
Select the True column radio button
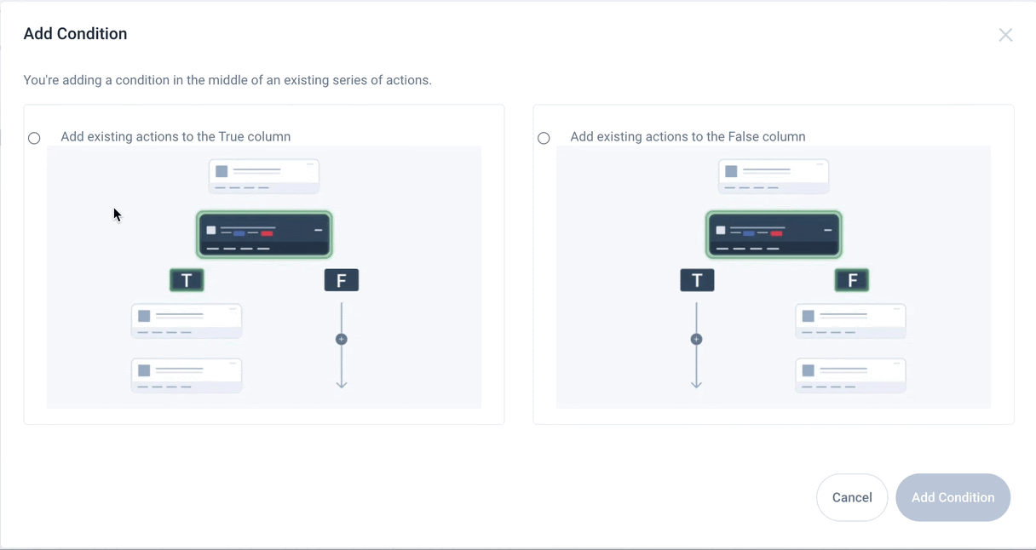click(34, 138)
